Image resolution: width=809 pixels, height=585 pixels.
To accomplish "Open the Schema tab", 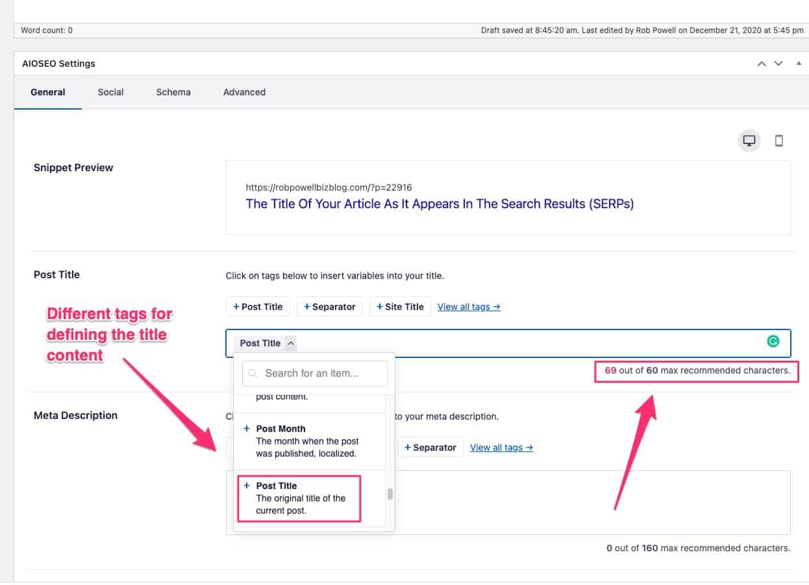I will [x=173, y=92].
